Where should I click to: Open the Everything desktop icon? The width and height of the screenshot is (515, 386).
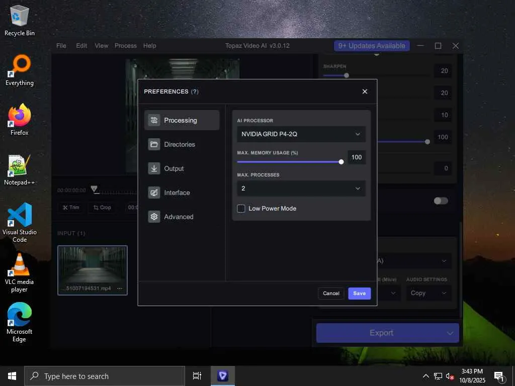20,70
